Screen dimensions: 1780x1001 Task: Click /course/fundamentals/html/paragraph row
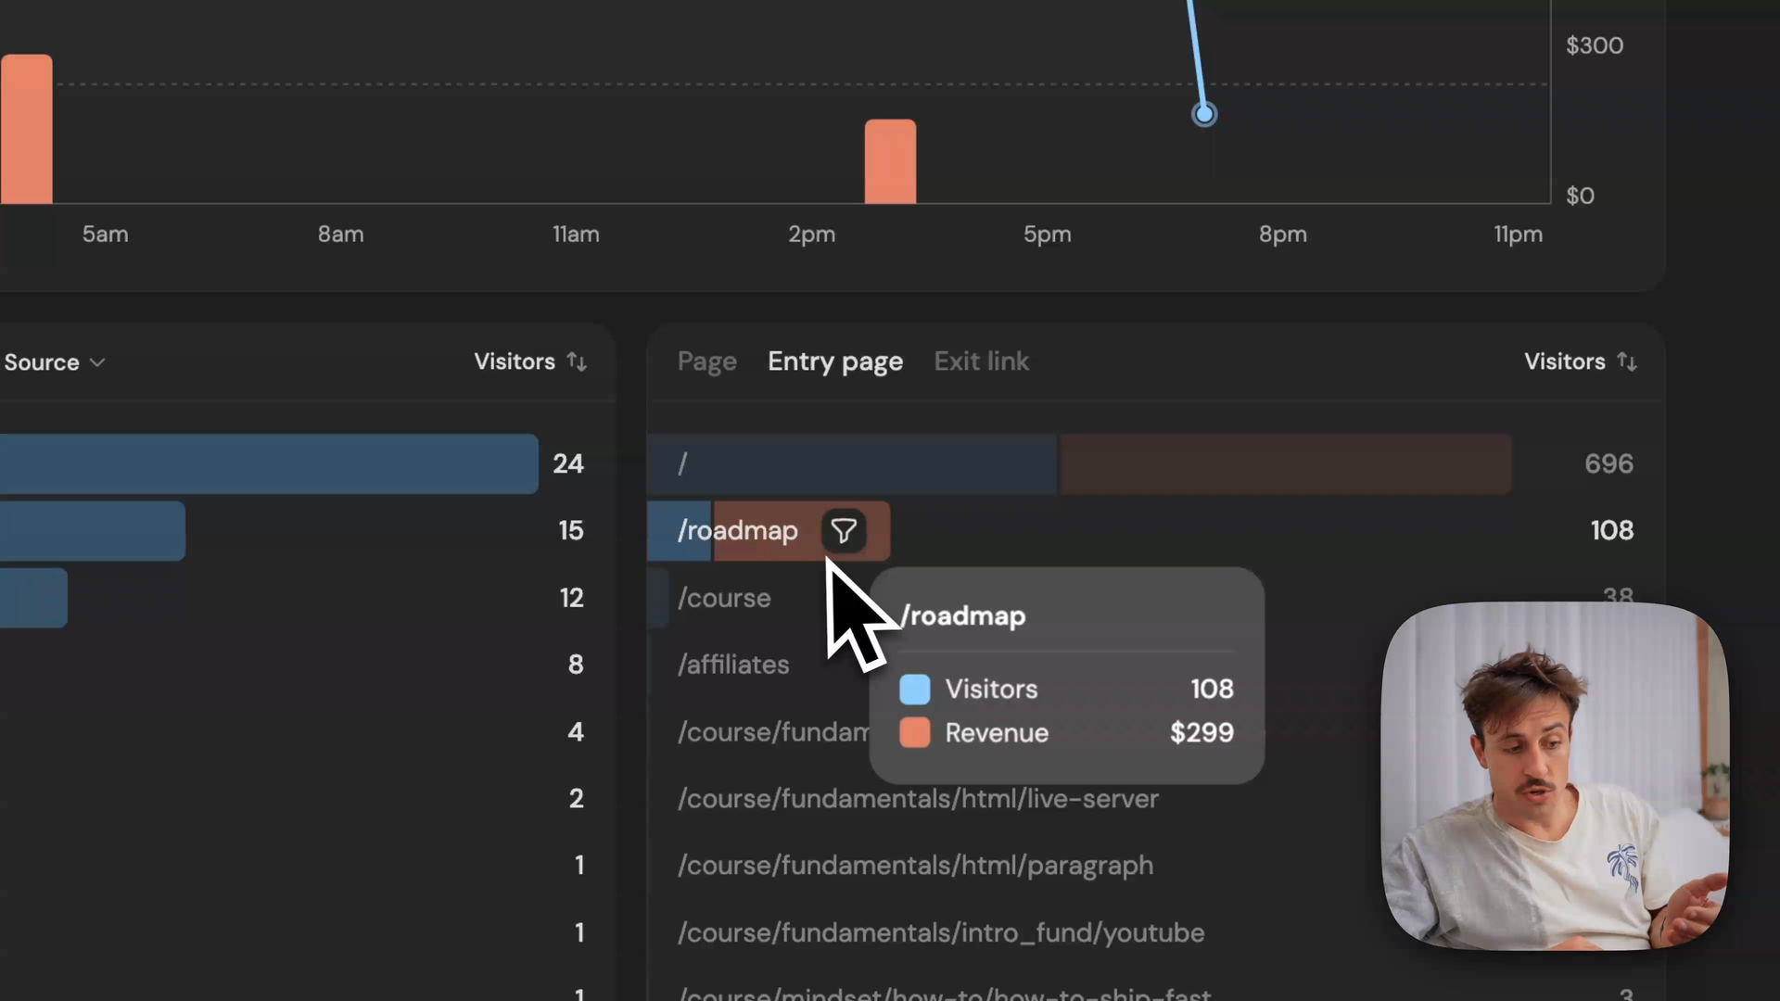pyautogui.click(x=915, y=866)
